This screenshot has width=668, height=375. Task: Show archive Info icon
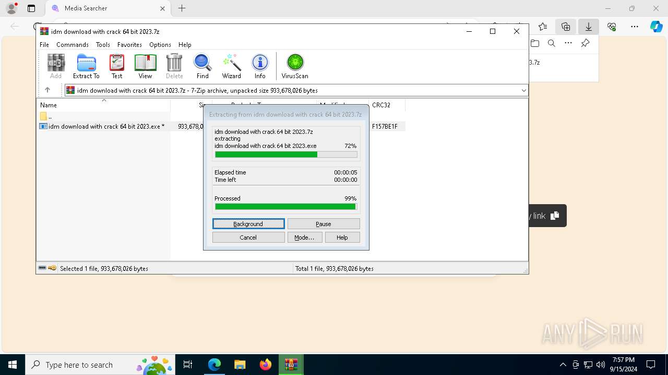tap(260, 66)
